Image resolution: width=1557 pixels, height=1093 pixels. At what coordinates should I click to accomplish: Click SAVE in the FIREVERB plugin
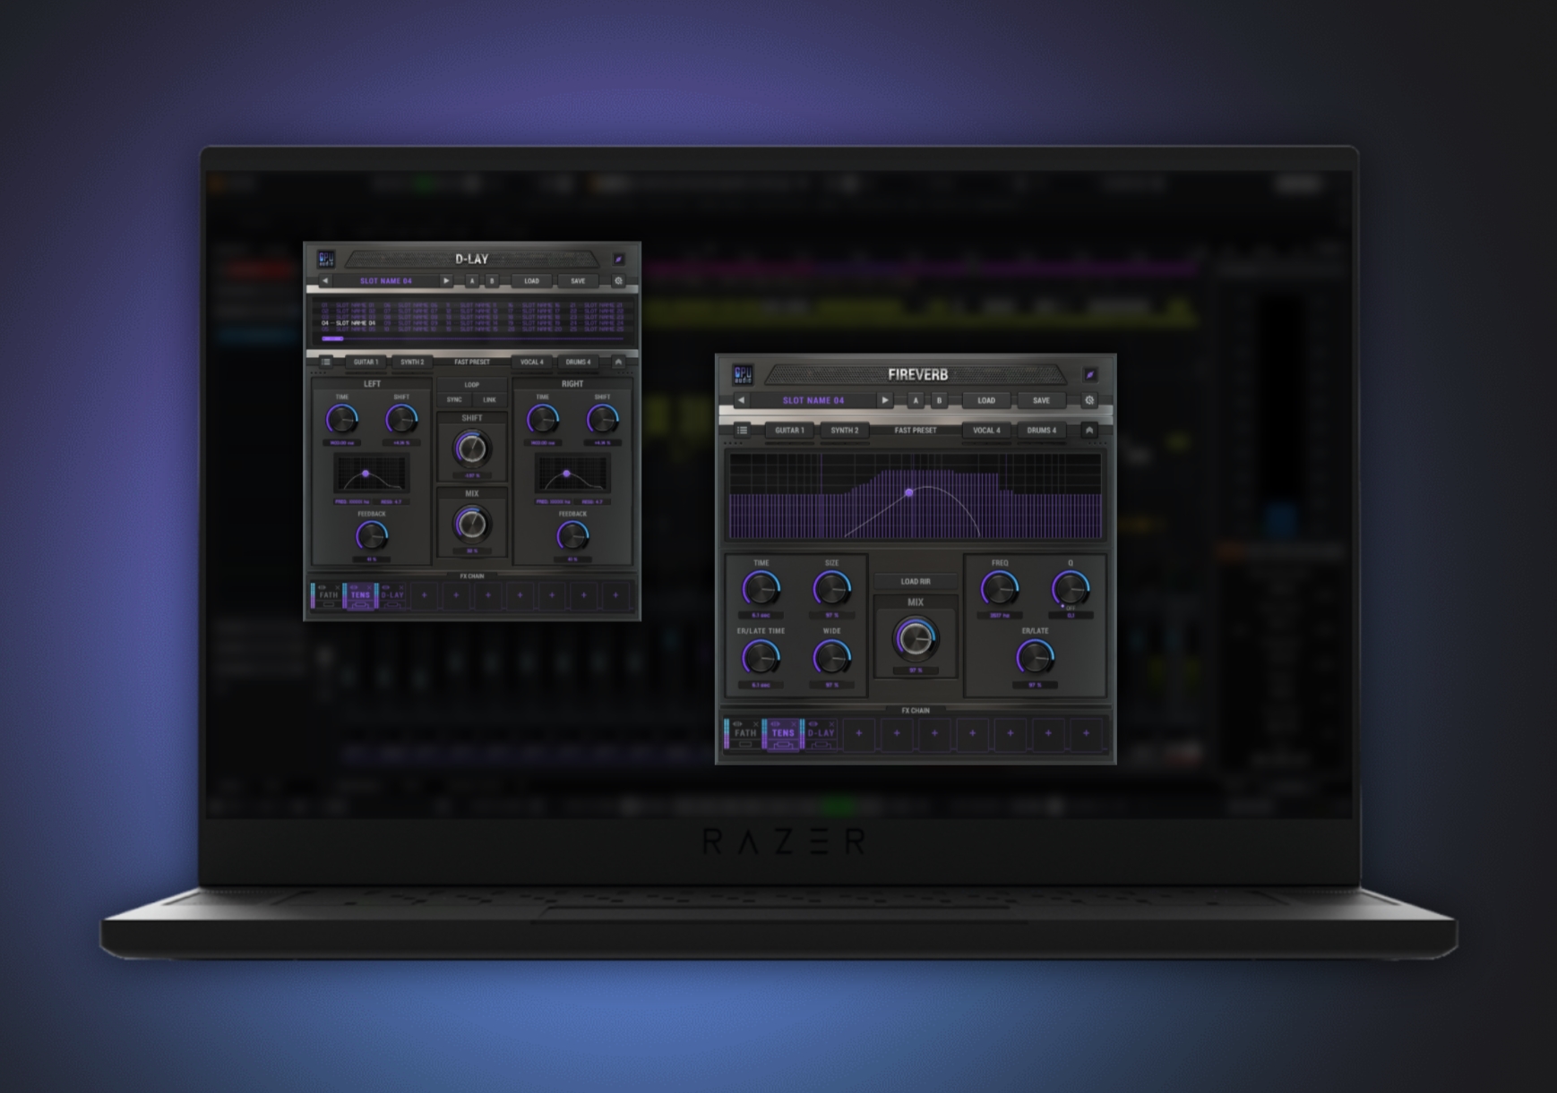click(x=1041, y=400)
